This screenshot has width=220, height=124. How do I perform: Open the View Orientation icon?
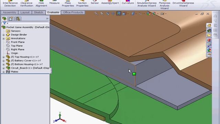click(124, 14)
